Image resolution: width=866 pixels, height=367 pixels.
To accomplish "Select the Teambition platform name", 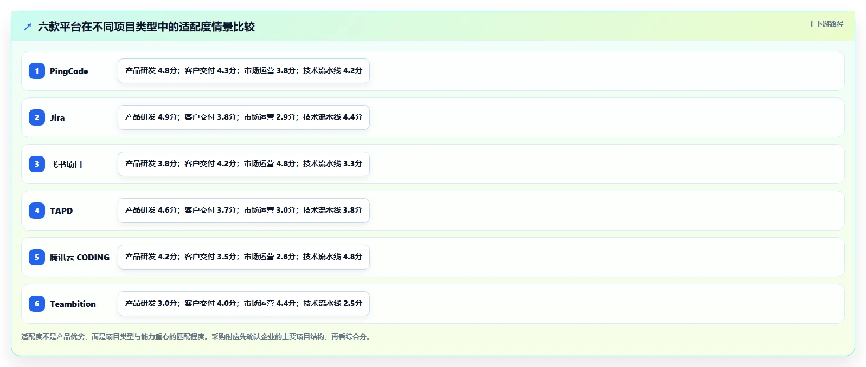I will coord(73,304).
